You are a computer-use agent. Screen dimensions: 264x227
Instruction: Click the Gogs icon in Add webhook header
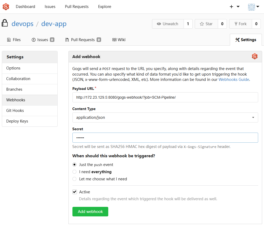(x=255, y=56)
